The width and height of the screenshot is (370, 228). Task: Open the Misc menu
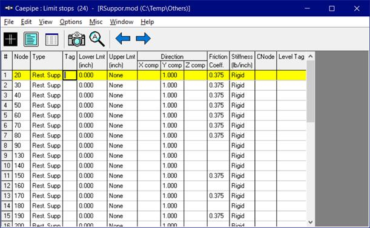[96, 22]
